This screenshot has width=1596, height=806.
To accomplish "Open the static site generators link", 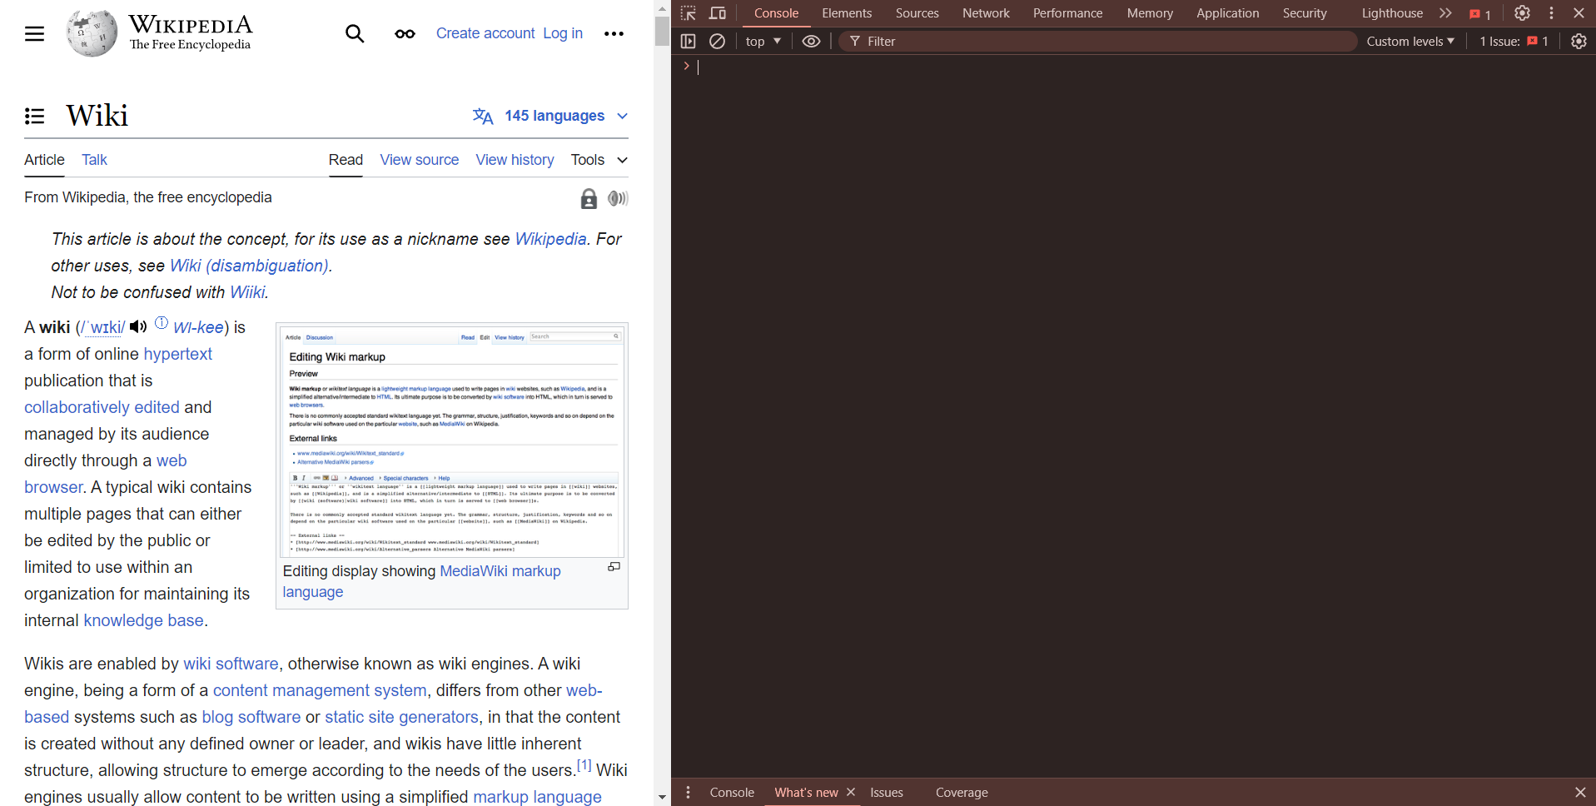I will click(401, 717).
